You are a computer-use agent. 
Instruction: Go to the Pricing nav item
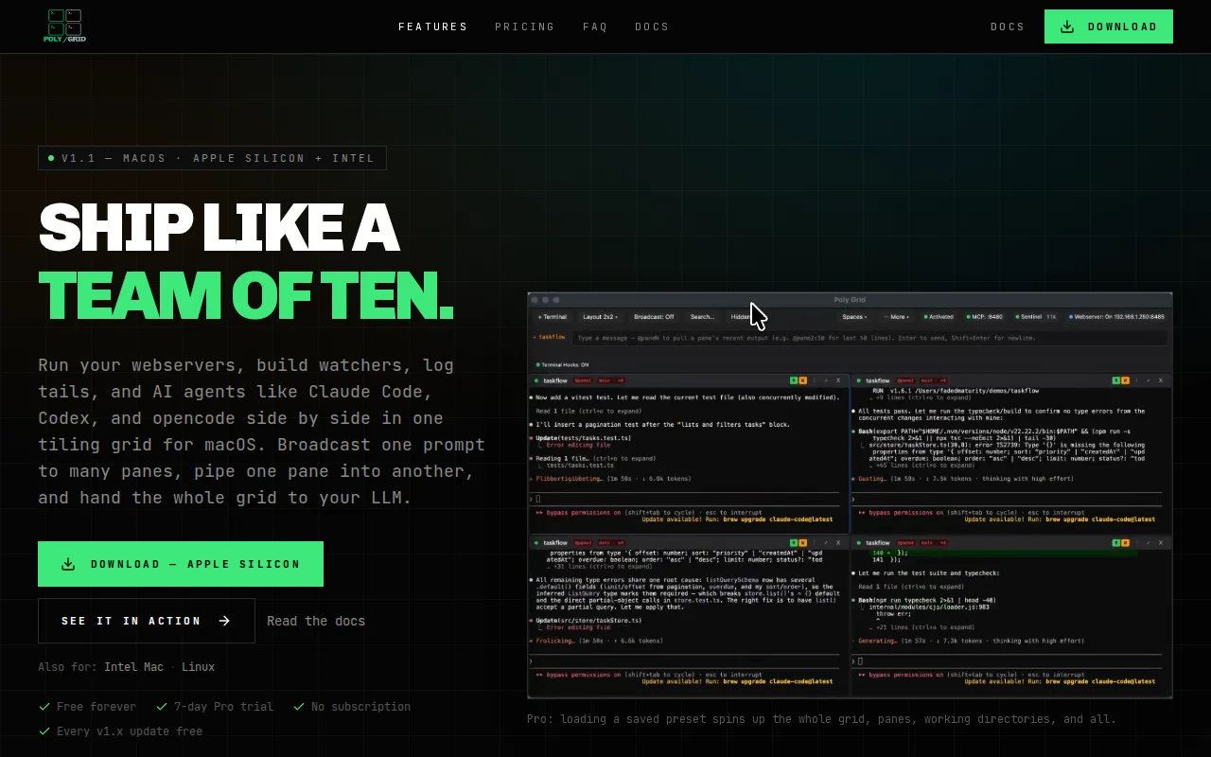pos(524,26)
